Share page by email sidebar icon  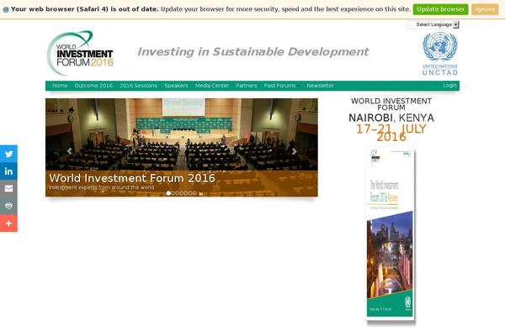(x=8, y=188)
